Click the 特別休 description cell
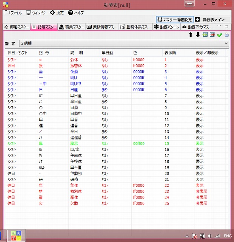Screen dimensions: 234x242 pos(76,192)
